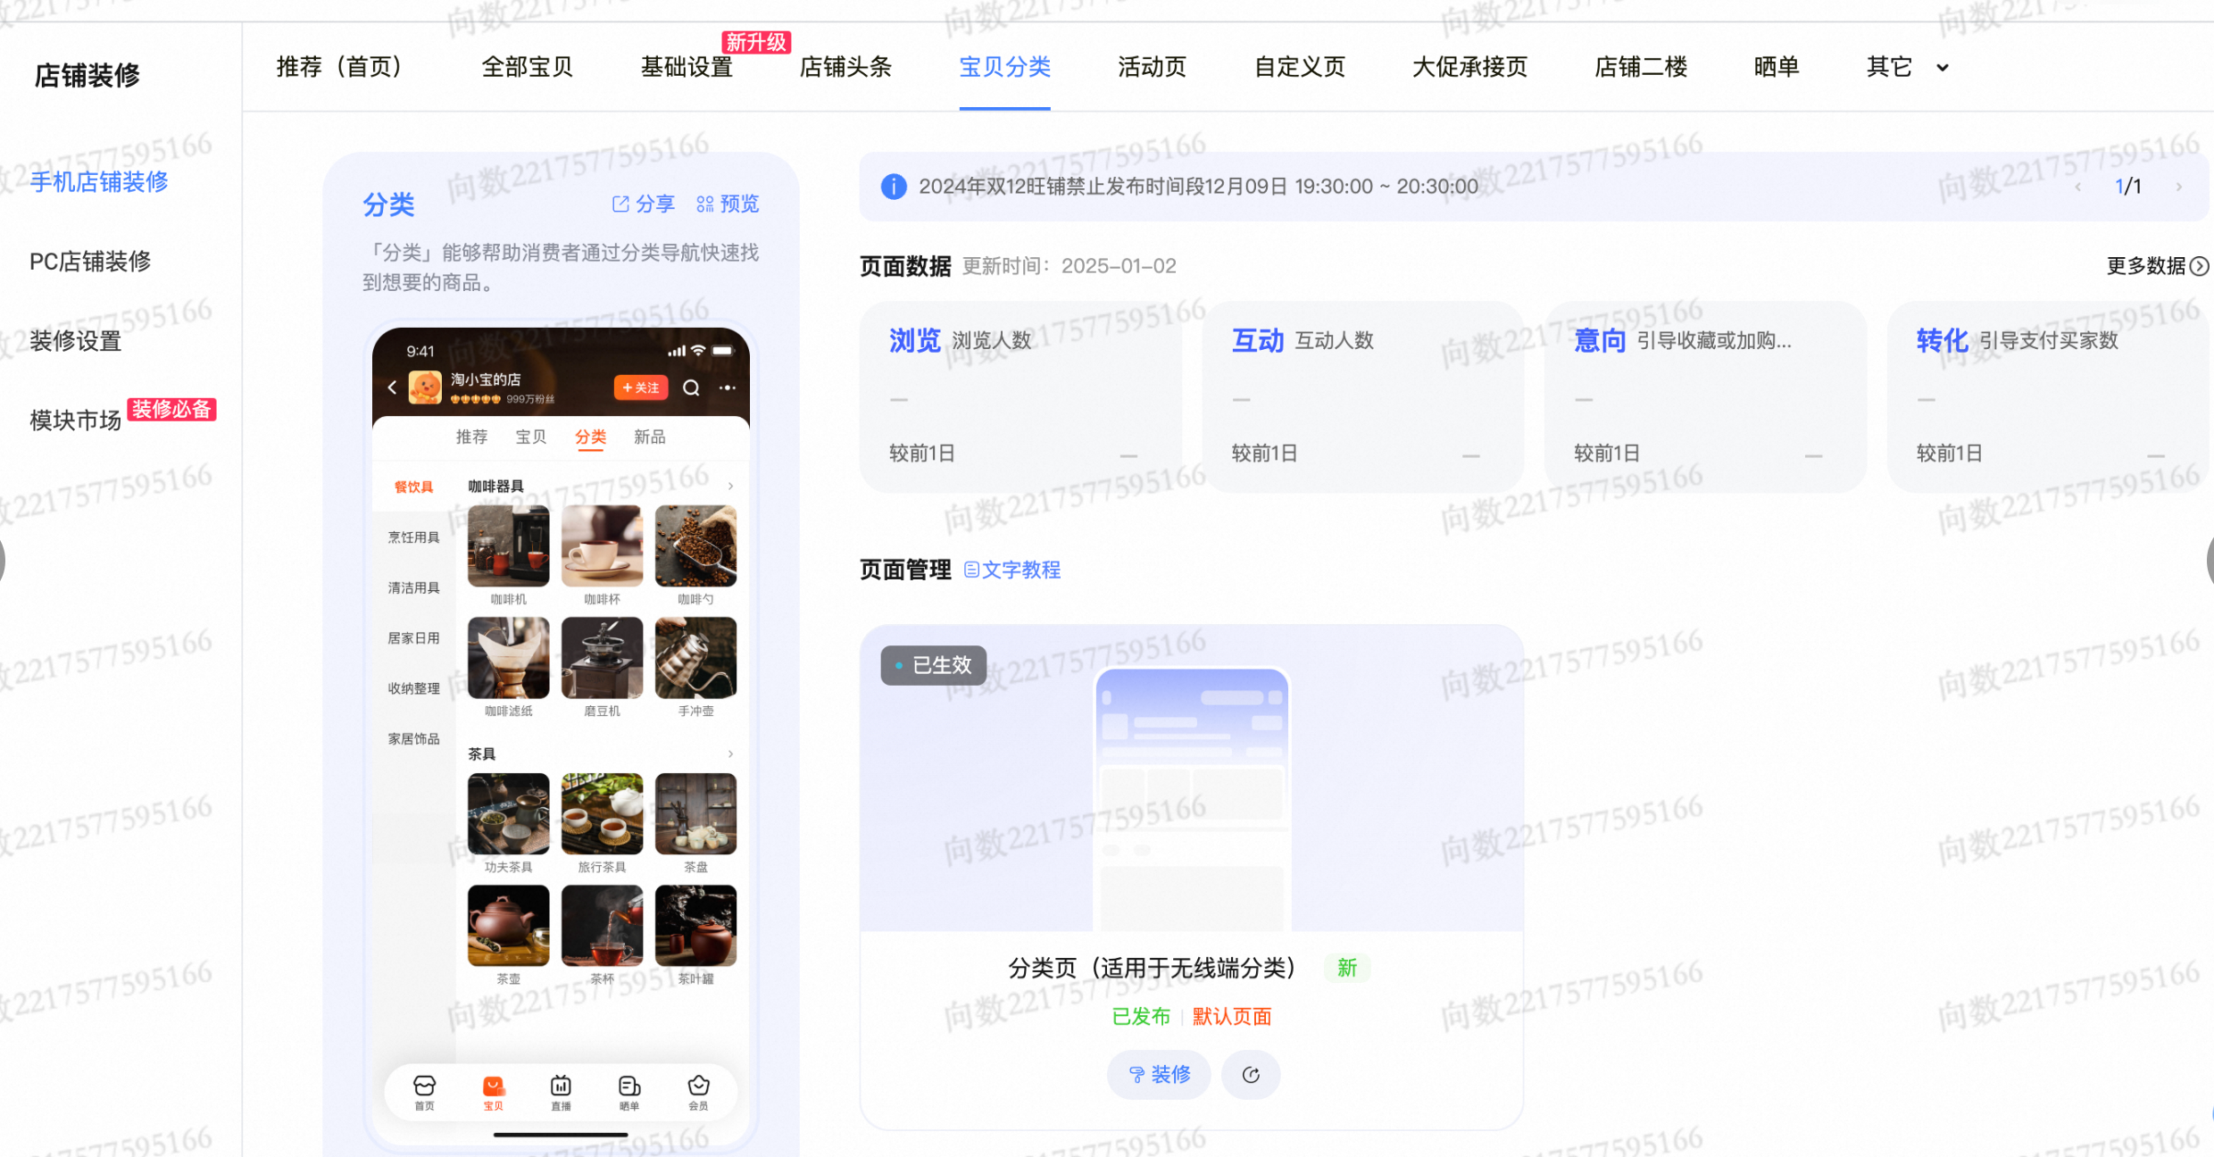2214x1157 pixels.
Task: Switch to the 大促承接页 tab
Action: click(1469, 67)
